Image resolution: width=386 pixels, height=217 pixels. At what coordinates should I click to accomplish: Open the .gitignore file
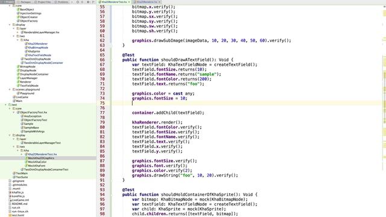16,181
